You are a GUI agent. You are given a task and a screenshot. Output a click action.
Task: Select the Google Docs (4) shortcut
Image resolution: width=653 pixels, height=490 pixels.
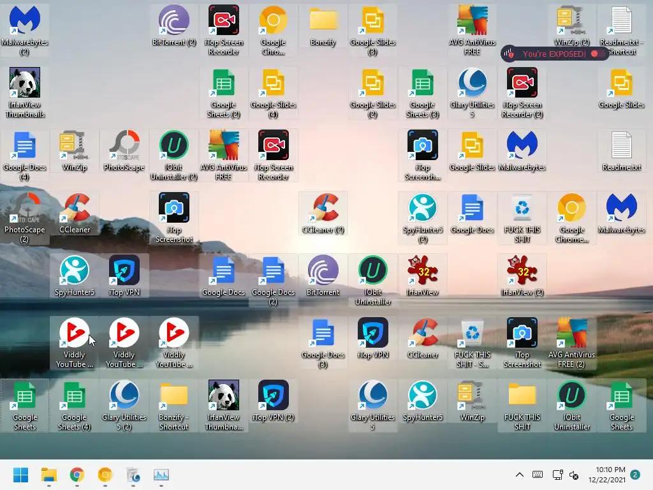(25, 155)
